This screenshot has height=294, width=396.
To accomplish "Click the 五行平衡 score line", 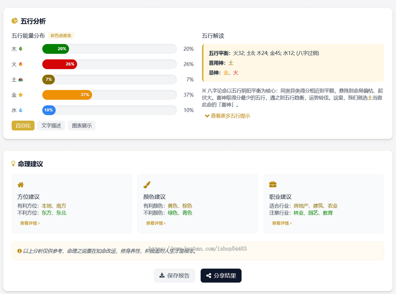I will 264,53.
